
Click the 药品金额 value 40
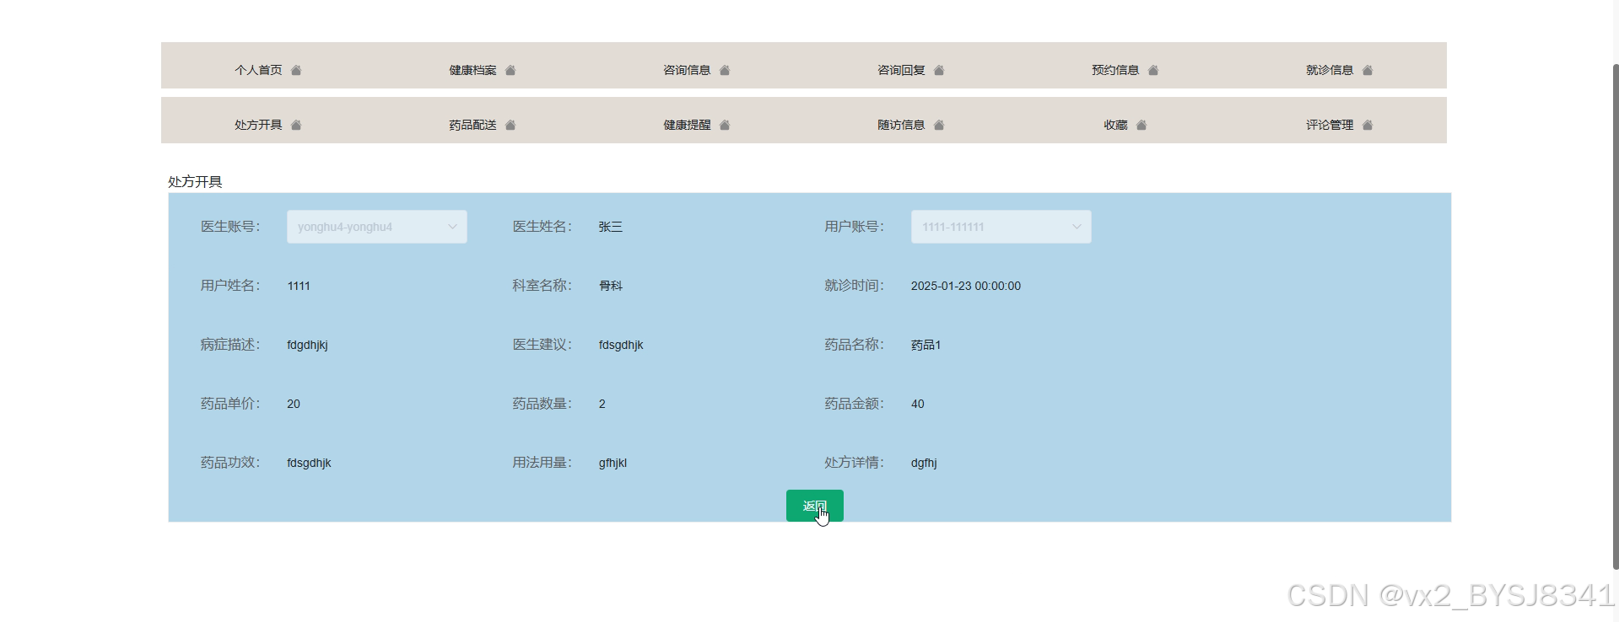917,404
